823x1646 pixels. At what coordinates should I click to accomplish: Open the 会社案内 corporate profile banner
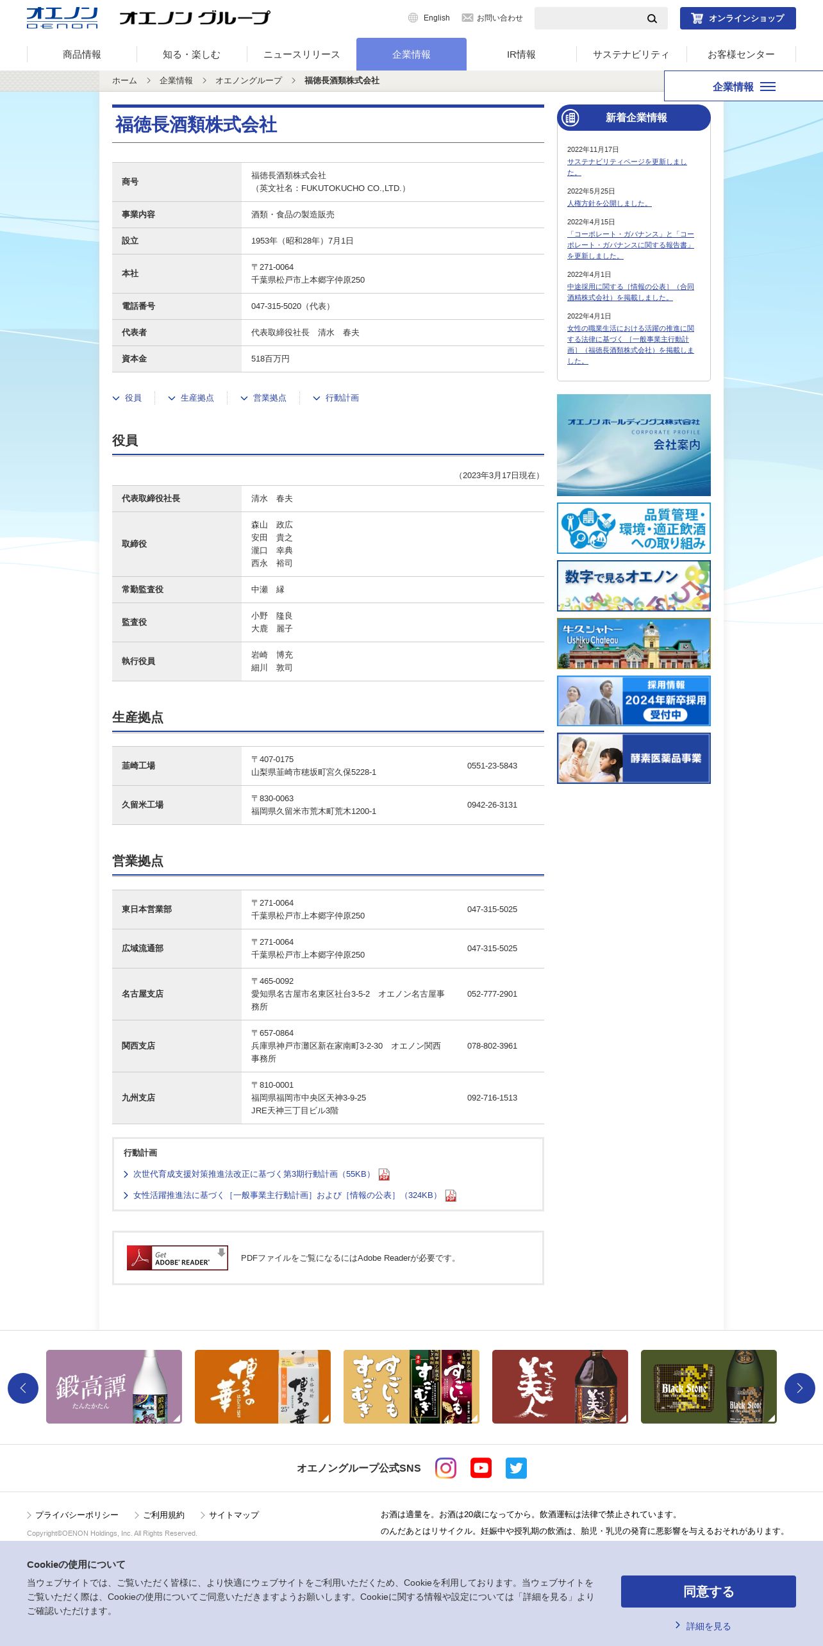pos(634,445)
